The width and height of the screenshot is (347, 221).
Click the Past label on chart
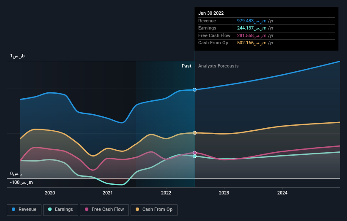tap(186, 66)
